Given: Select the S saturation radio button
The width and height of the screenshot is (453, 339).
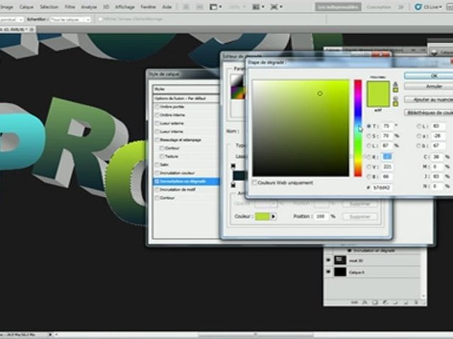Looking at the screenshot, I should (x=369, y=136).
